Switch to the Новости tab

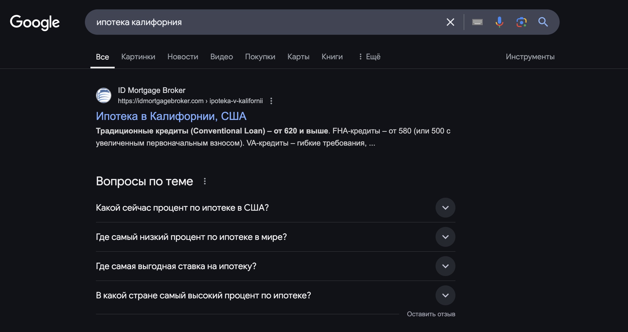point(183,57)
